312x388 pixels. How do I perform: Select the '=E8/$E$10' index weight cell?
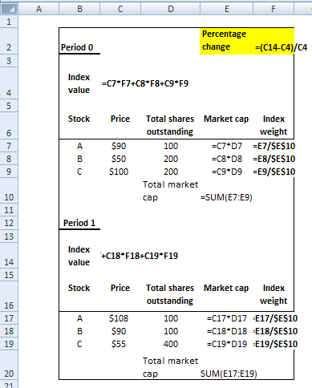274,159
